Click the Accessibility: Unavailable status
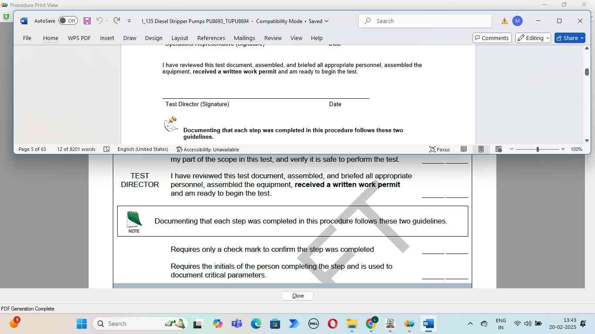The image size is (595, 334). pos(208,149)
